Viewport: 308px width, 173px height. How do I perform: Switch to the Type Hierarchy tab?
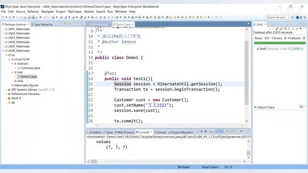tap(42, 25)
